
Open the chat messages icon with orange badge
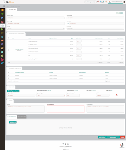click(106, 2)
